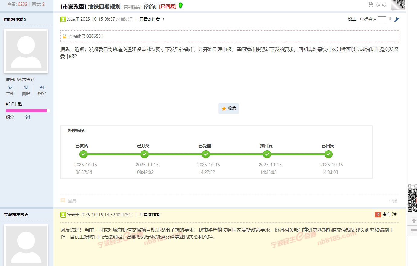This screenshot has width=417, height=266.
Task: Type in the 电梯直达 floor number box
Action: [382, 19]
